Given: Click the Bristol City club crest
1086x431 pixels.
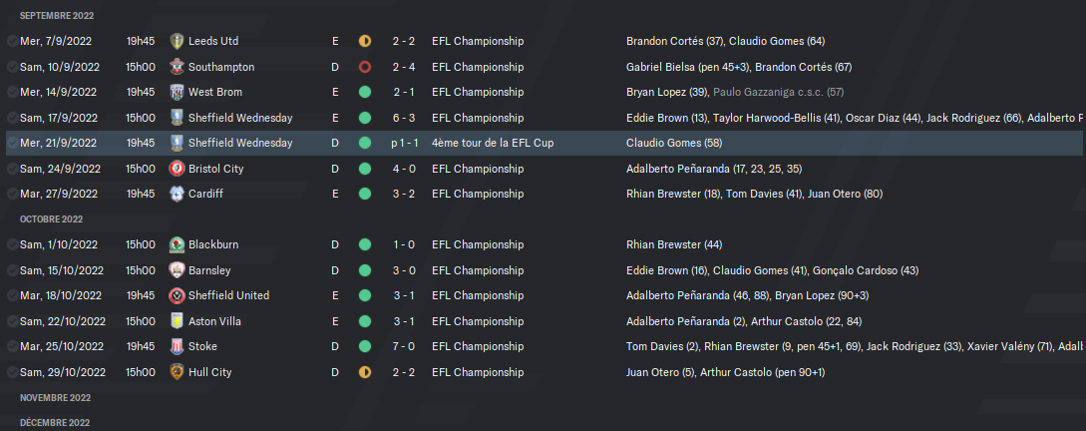Looking at the screenshot, I should 178,169.
